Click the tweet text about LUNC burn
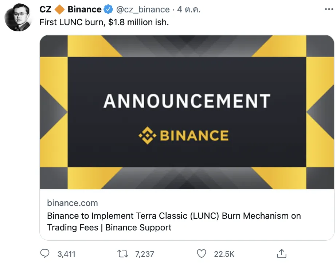The image size is (336, 264). coord(104,22)
